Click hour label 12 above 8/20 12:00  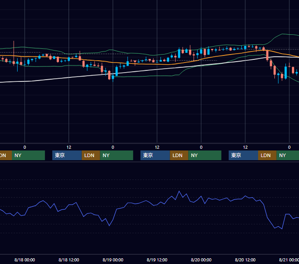245,147
